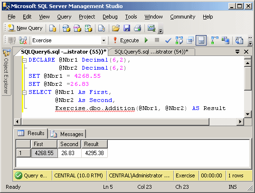The height and width of the screenshot is (193, 255).
Task: Toggle the highlighted query toolbar icon after Query Options
Action: point(201,40)
